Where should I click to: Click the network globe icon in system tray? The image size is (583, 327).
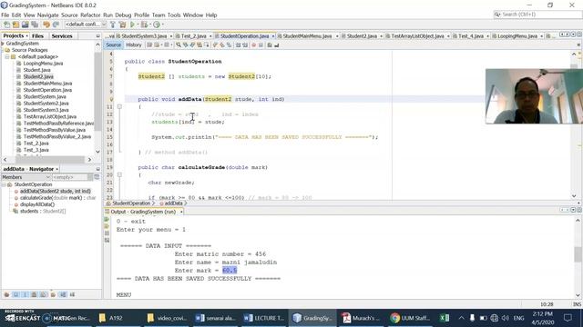pos(494,318)
